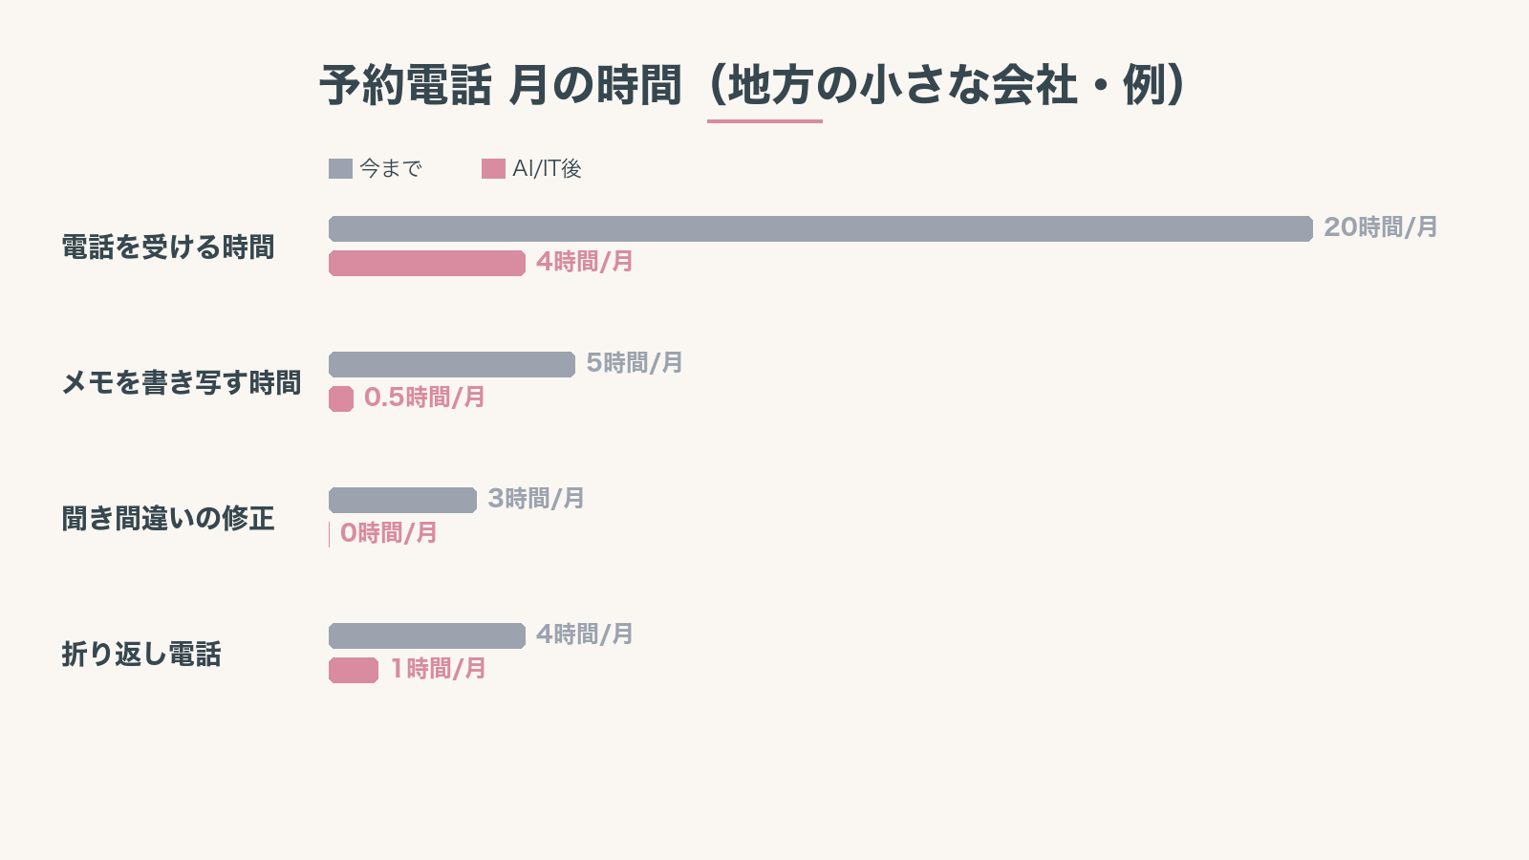The image size is (1529, 860).
Task: Select the 電話を受ける時間 category label
Action: pos(168,247)
